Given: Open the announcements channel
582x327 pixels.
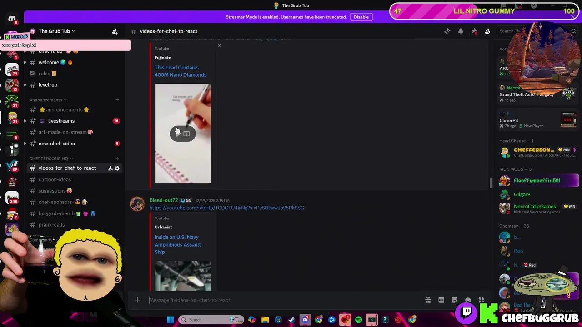Looking at the screenshot, I should (73, 109).
